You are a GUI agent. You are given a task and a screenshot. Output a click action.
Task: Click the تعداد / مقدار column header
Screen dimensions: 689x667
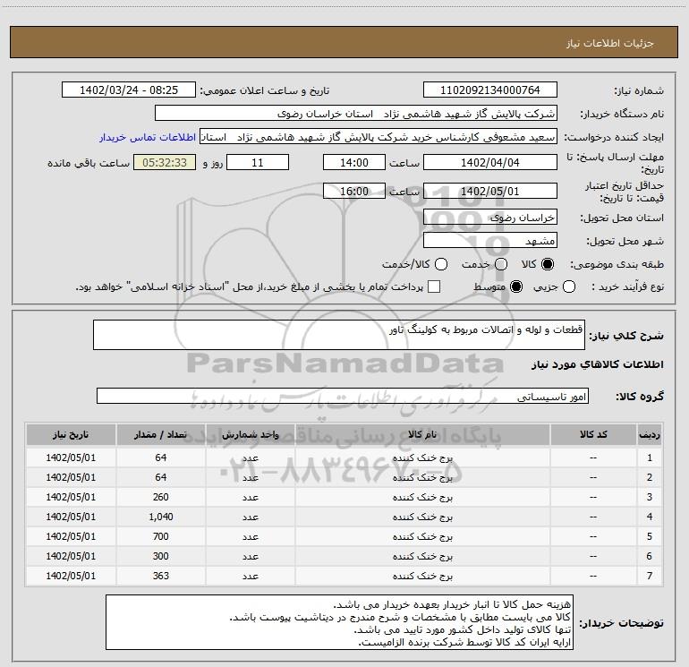pos(161,435)
